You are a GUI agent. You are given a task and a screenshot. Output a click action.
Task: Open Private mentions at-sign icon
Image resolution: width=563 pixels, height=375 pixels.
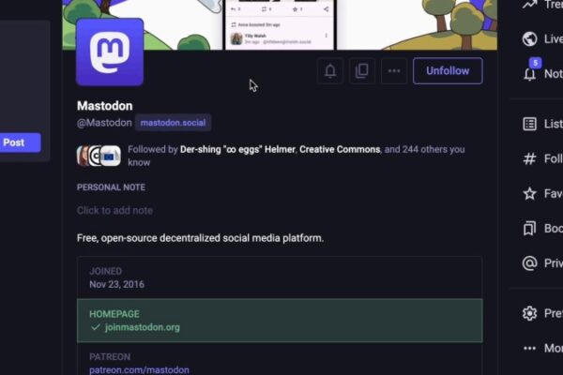click(x=529, y=263)
